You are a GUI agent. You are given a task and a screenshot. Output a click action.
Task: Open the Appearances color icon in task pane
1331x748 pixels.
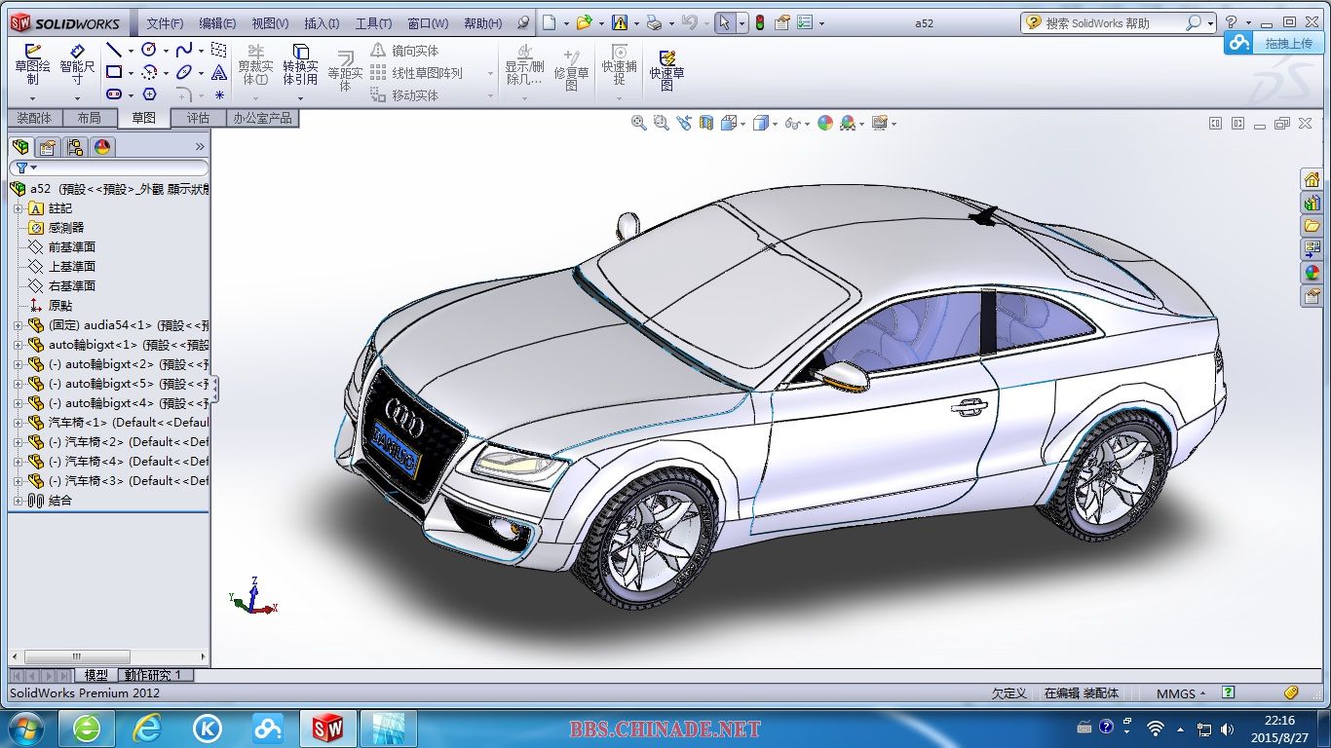pyautogui.click(x=1312, y=273)
